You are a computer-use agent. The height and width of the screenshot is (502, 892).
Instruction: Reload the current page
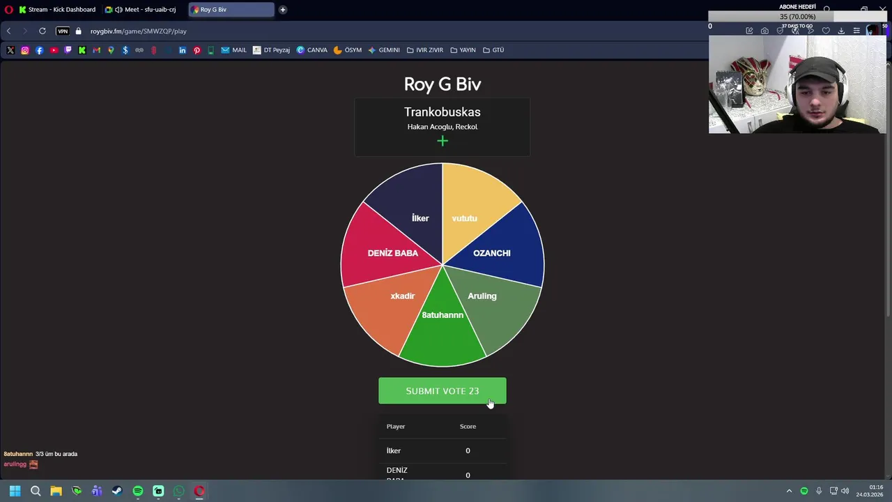43,31
